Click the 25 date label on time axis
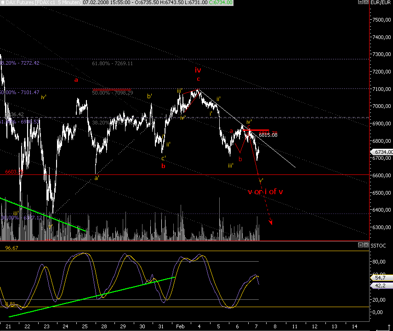This screenshot has width=393, height=331. (85, 326)
